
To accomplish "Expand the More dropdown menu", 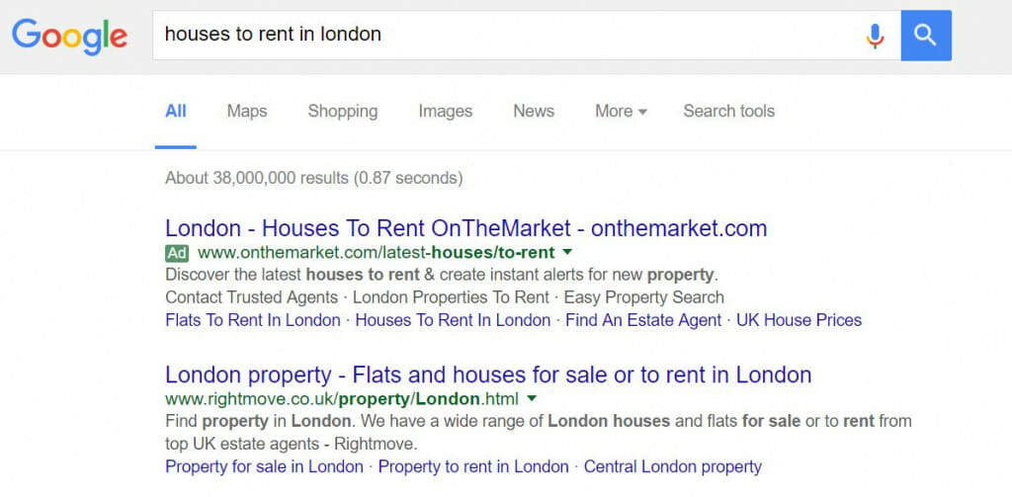I will coord(621,111).
